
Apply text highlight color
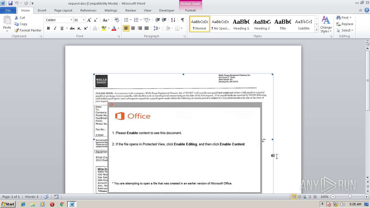pos(104,28)
